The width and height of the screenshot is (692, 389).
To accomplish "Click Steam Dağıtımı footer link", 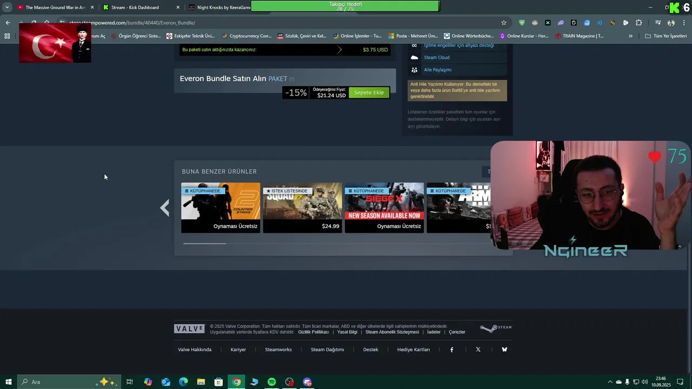I will point(327,350).
